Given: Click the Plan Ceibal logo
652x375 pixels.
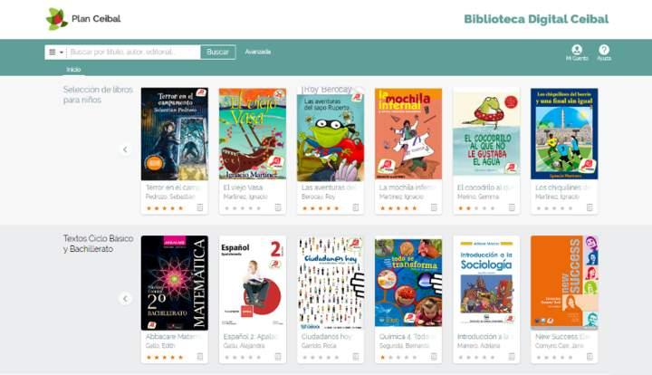Looking at the screenshot, I should click(x=84, y=18).
